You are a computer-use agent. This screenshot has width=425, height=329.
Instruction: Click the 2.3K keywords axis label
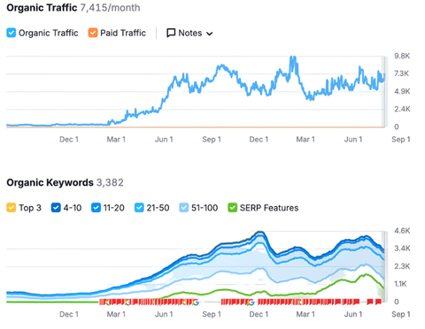(402, 266)
